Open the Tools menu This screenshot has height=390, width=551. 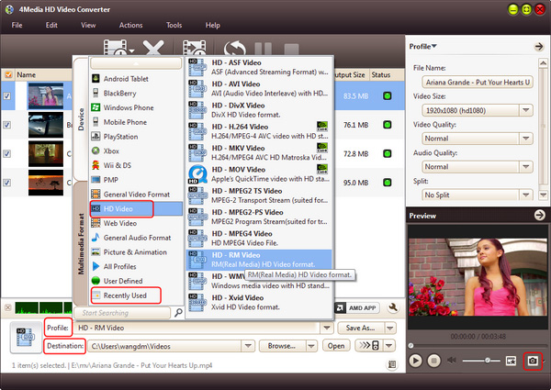pos(174,25)
